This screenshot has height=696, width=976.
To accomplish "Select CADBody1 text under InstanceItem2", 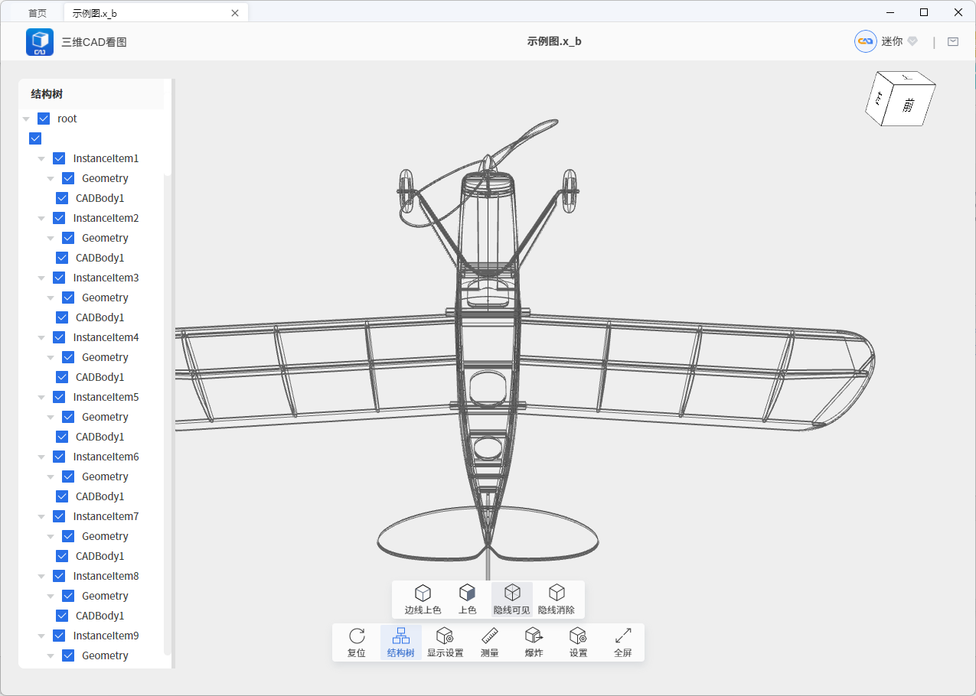I will (100, 258).
